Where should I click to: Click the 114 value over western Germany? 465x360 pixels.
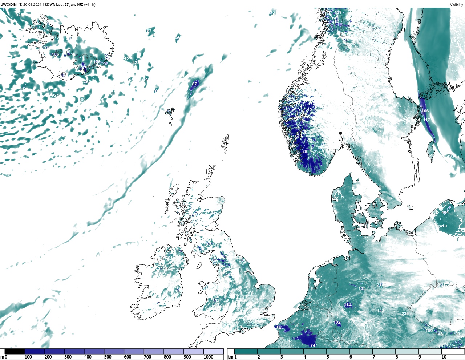[x=348, y=305]
